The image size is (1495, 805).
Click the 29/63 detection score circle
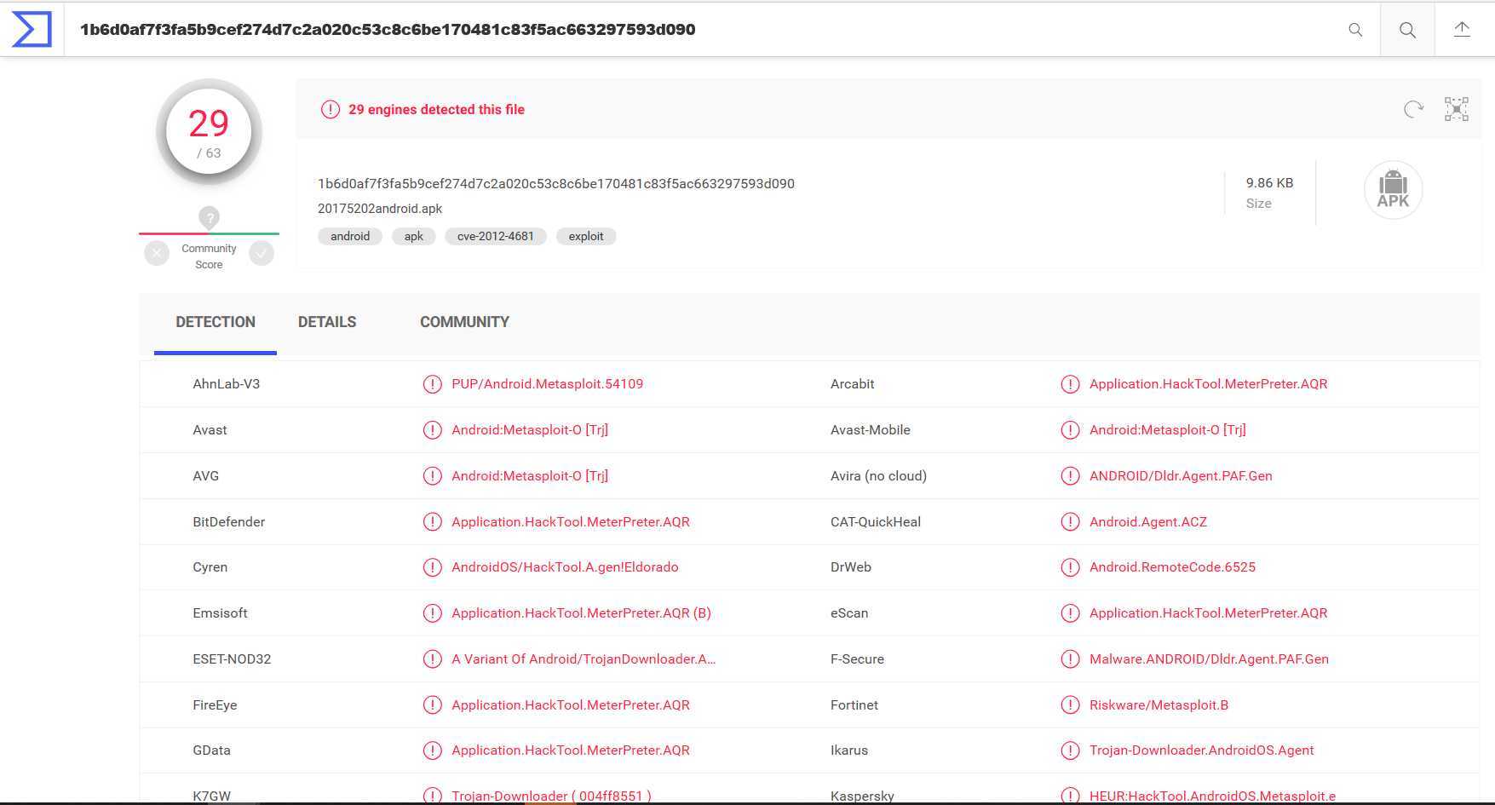pos(209,132)
